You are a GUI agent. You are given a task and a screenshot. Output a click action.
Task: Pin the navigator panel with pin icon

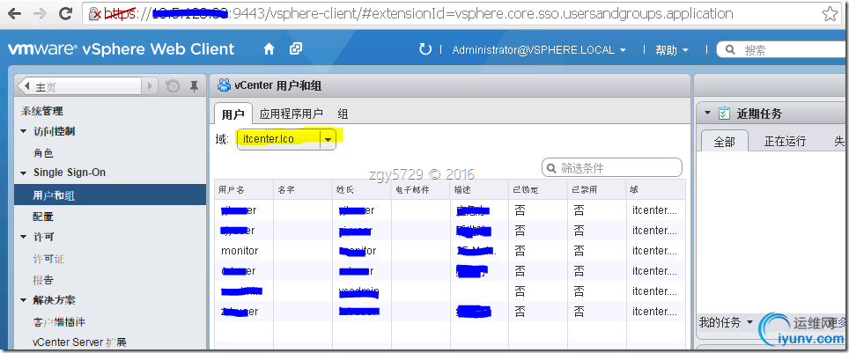click(193, 86)
